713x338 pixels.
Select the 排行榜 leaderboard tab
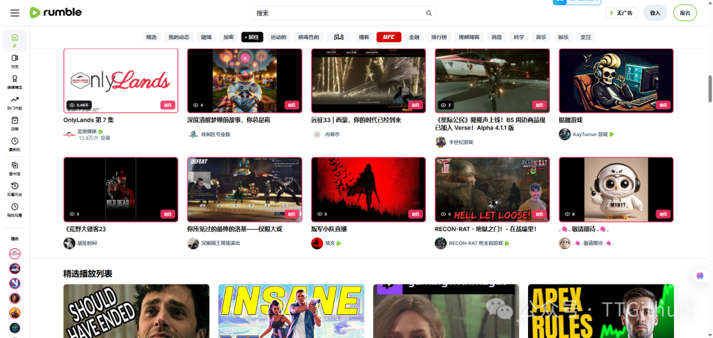coord(439,38)
